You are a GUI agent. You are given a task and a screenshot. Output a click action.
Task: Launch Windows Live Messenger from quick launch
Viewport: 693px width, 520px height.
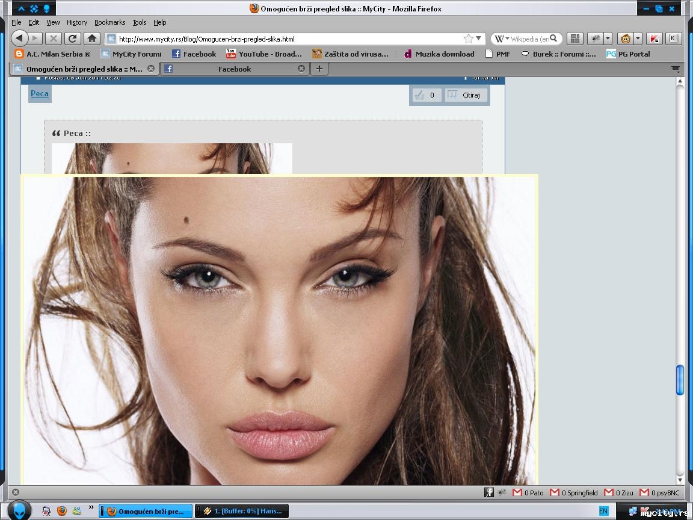point(77,511)
